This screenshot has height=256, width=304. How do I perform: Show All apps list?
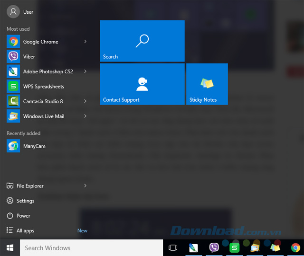point(25,231)
